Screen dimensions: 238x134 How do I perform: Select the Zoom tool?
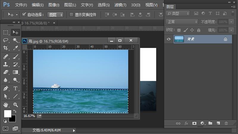[15, 105]
